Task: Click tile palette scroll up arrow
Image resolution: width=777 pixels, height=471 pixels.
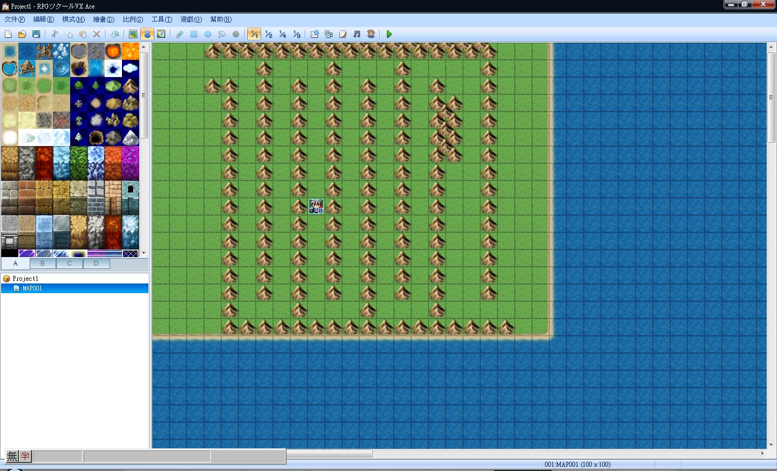Action: 144,47
